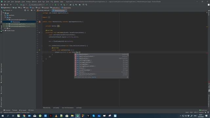This screenshot has width=210, height=118.
Task: Switch to activity_main.xml editor tab
Action: point(44,10)
